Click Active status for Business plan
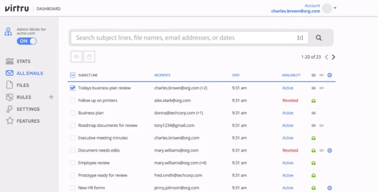Screen dimensions: 378x192 [288, 113]
